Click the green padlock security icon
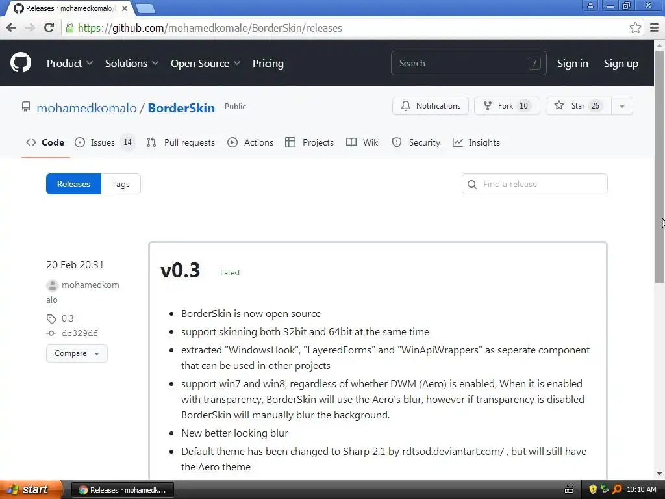The image size is (665, 499). [69, 28]
